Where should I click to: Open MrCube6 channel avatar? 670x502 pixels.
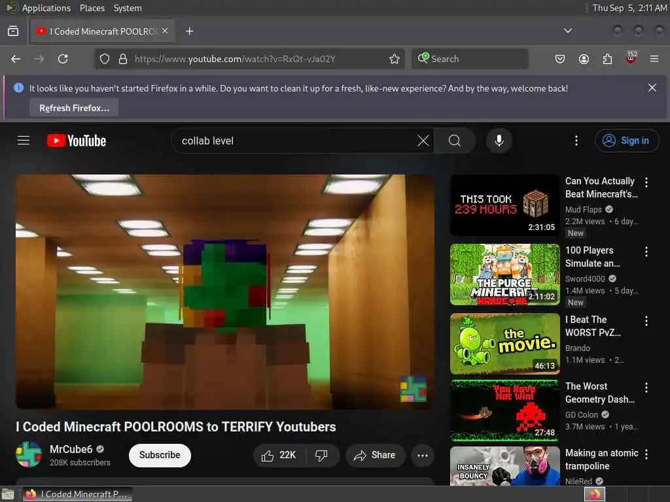tap(29, 455)
